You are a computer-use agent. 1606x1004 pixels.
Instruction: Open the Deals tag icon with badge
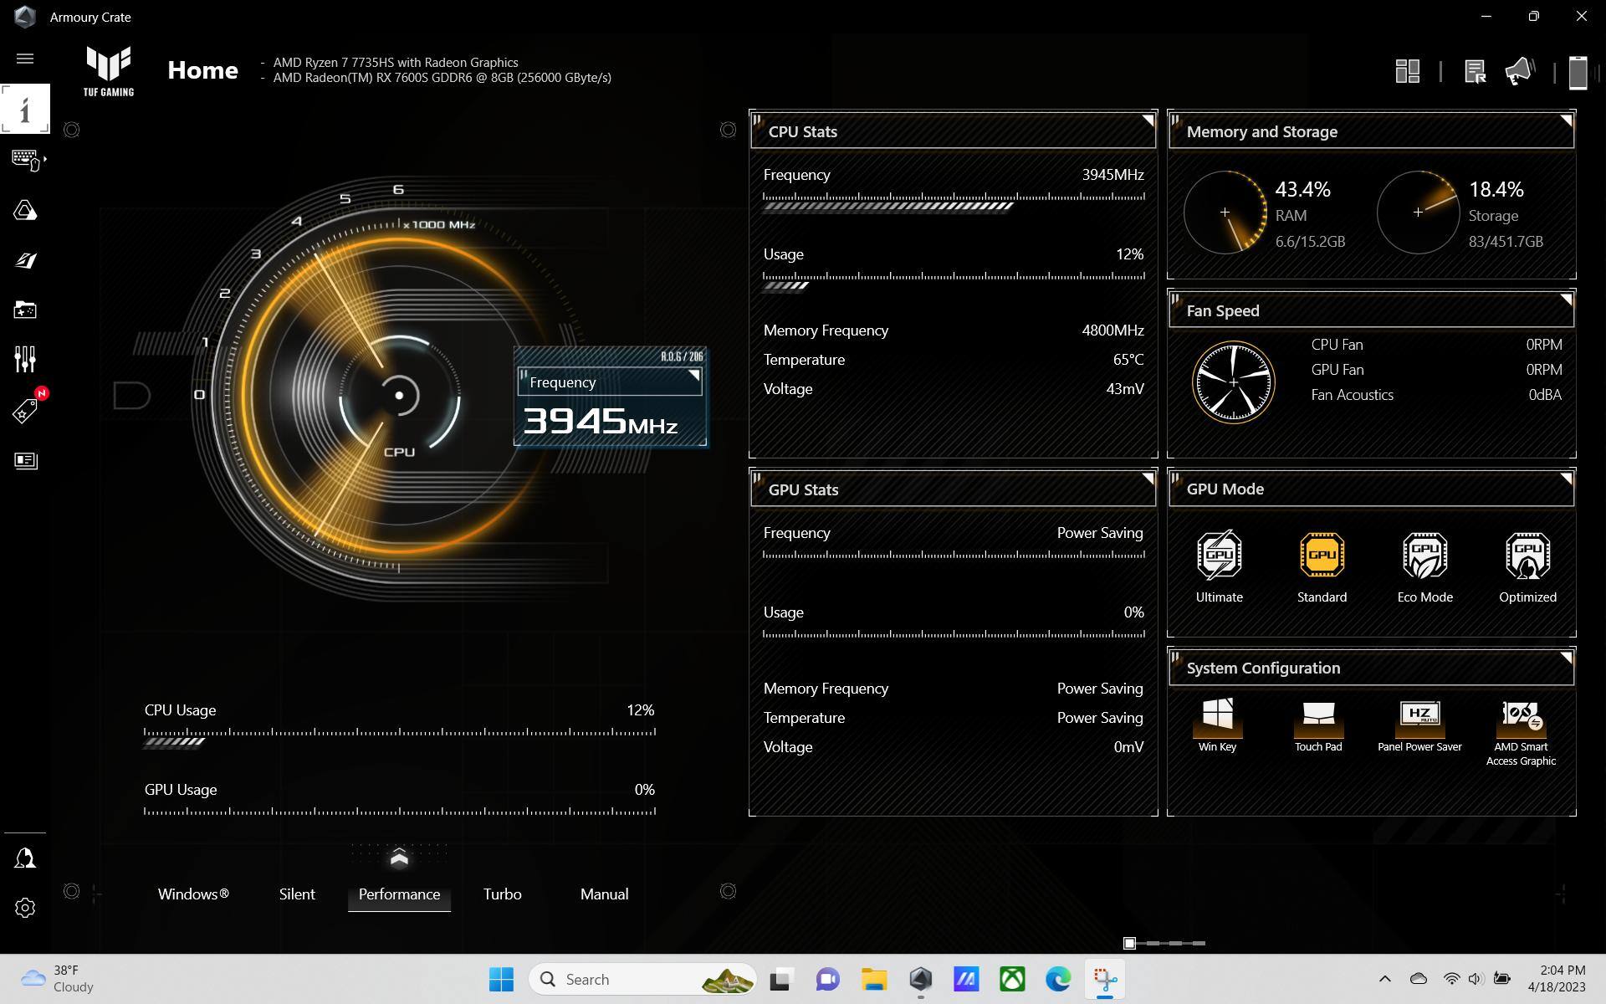[x=25, y=411]
